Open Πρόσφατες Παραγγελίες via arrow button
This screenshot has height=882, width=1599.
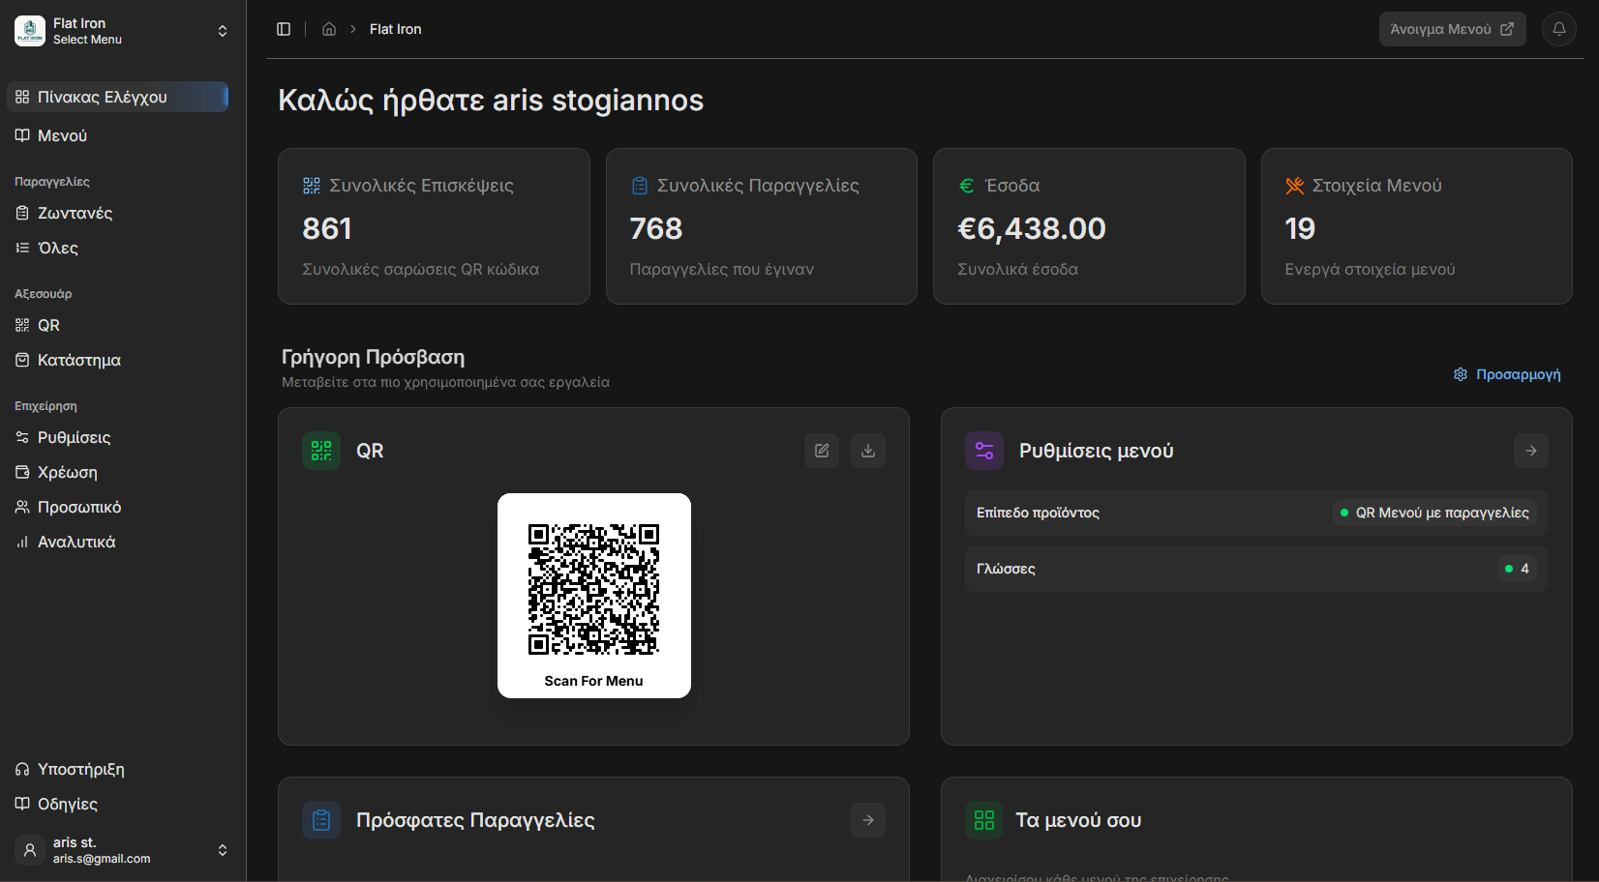pyautogui.click(x=868, y=820)
